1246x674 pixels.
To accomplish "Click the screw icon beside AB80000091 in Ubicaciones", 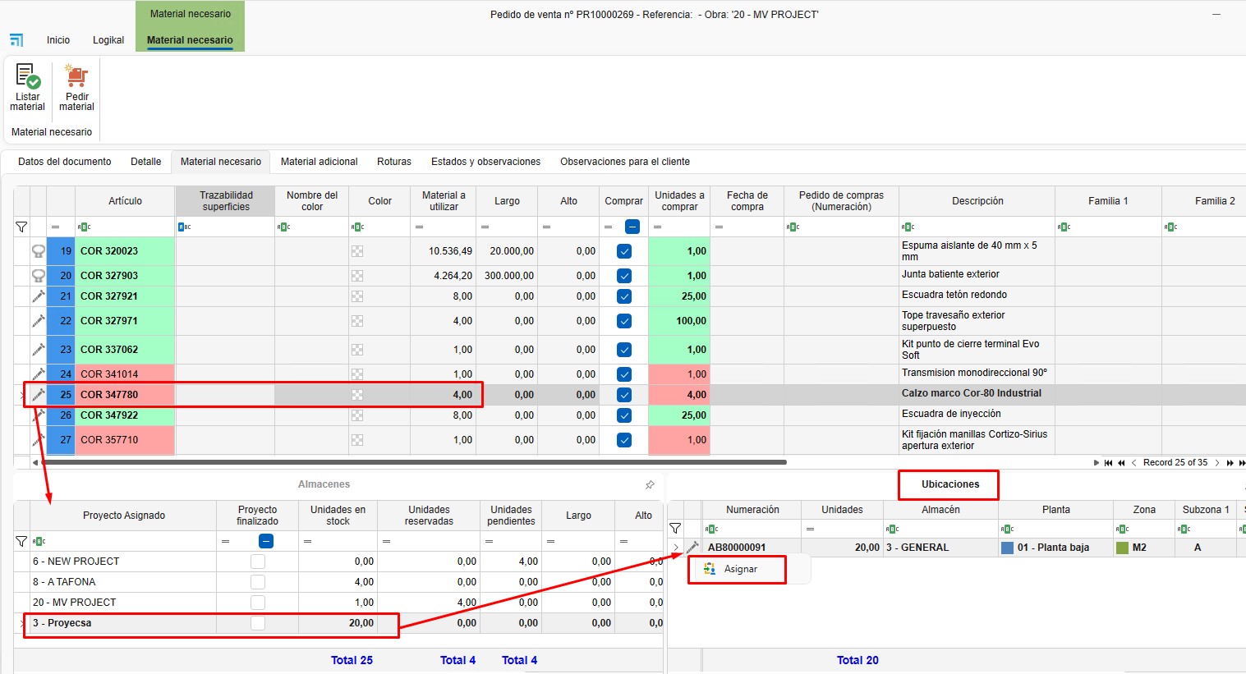I will [692, 548].
